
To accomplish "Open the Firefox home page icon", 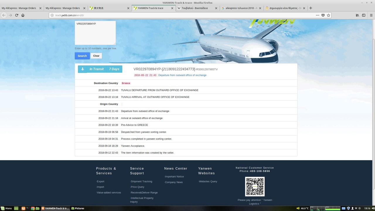I will 23,15.
